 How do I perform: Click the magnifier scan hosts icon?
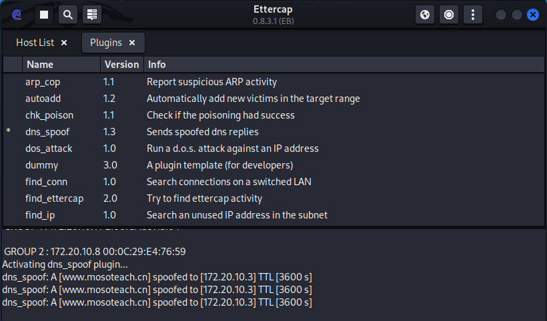click(x=67, y=14)
